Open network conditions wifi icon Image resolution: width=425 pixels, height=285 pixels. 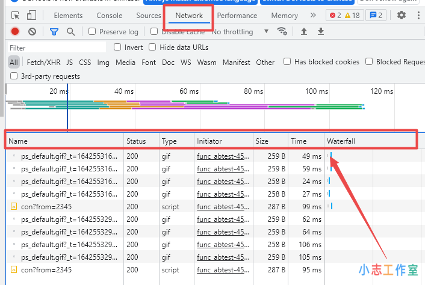tap(281, 31)
